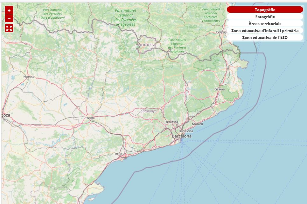The image size is (307, 204).
Task: Zoom in on the map
Action: click(x=9, y=10)
